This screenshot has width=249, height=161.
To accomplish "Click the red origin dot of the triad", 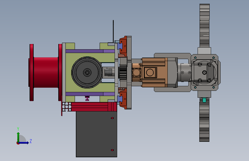I will [18, 143].
